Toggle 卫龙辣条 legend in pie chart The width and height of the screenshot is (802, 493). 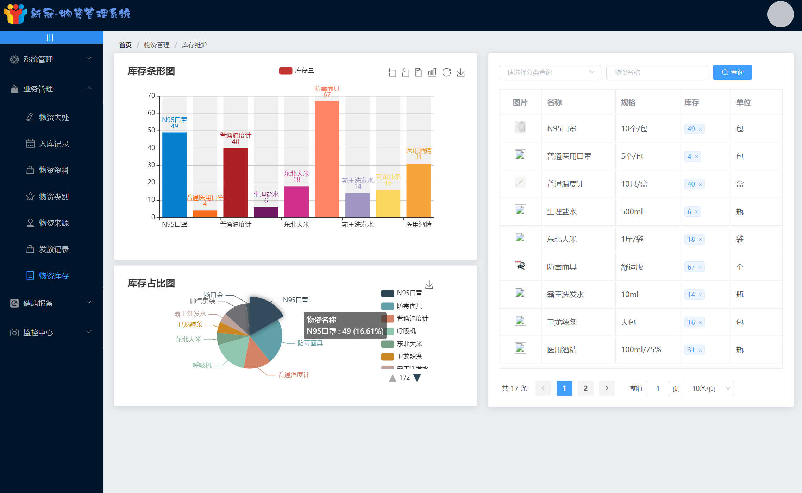(x=402, y=356)
